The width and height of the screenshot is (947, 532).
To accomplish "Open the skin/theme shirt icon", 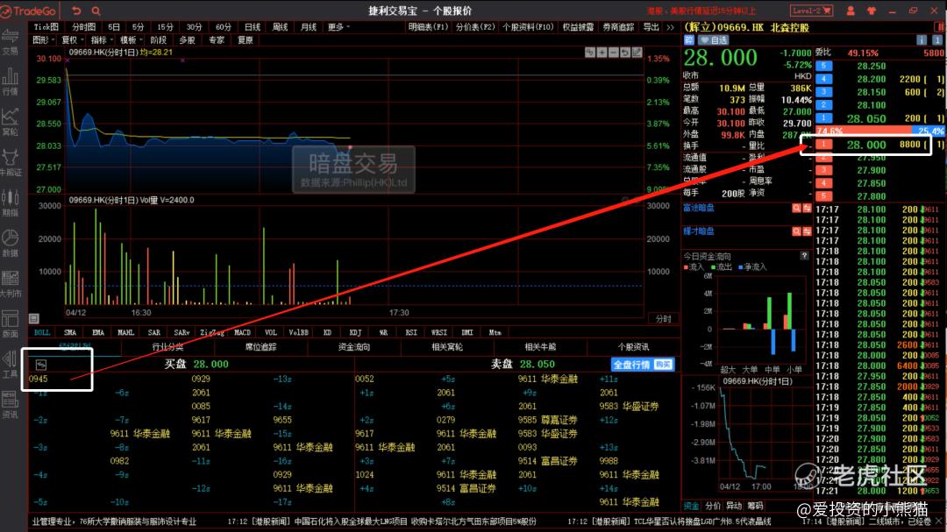I will pos(871,11).
